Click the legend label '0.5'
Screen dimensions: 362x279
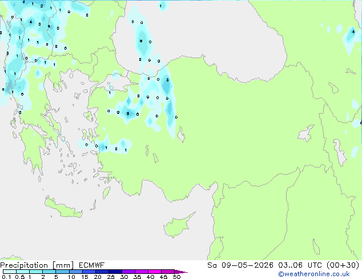tap(19, 277)
